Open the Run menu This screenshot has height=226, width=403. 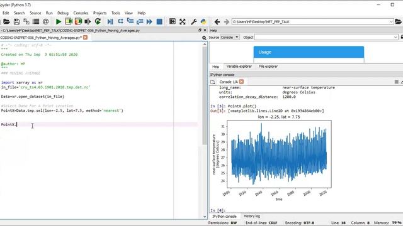(49, 13)
